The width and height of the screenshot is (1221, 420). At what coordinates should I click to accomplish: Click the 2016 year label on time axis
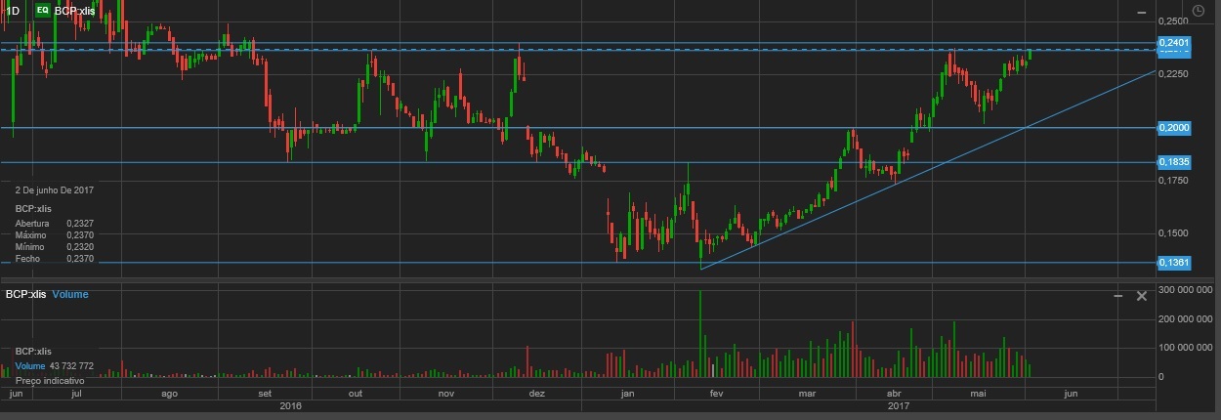coord(290,404)
